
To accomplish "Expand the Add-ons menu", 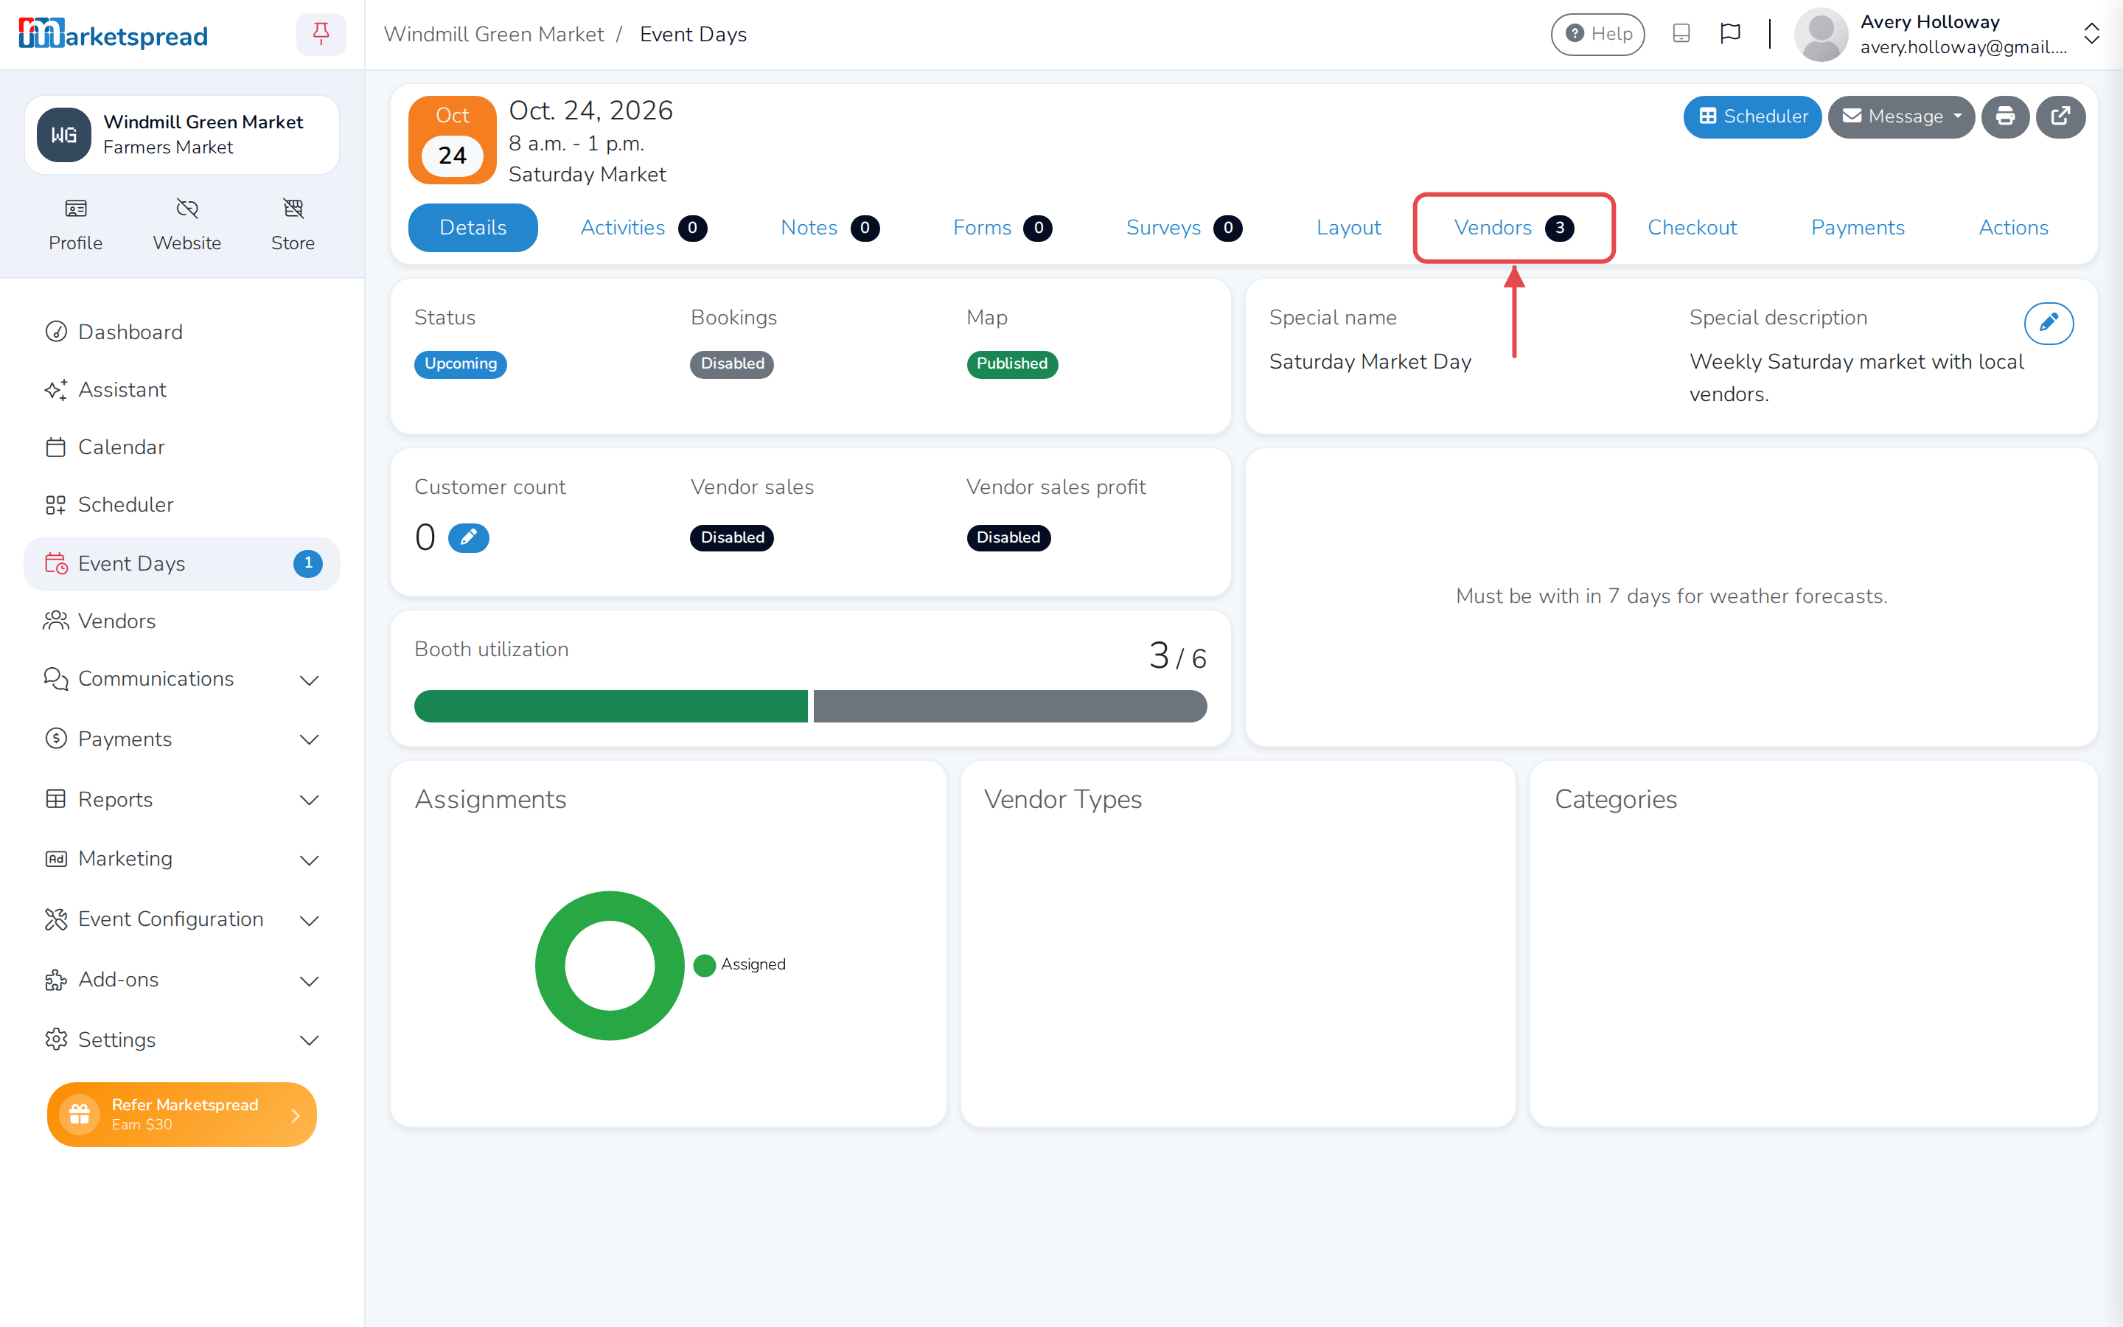I will (x=183, y=980).
